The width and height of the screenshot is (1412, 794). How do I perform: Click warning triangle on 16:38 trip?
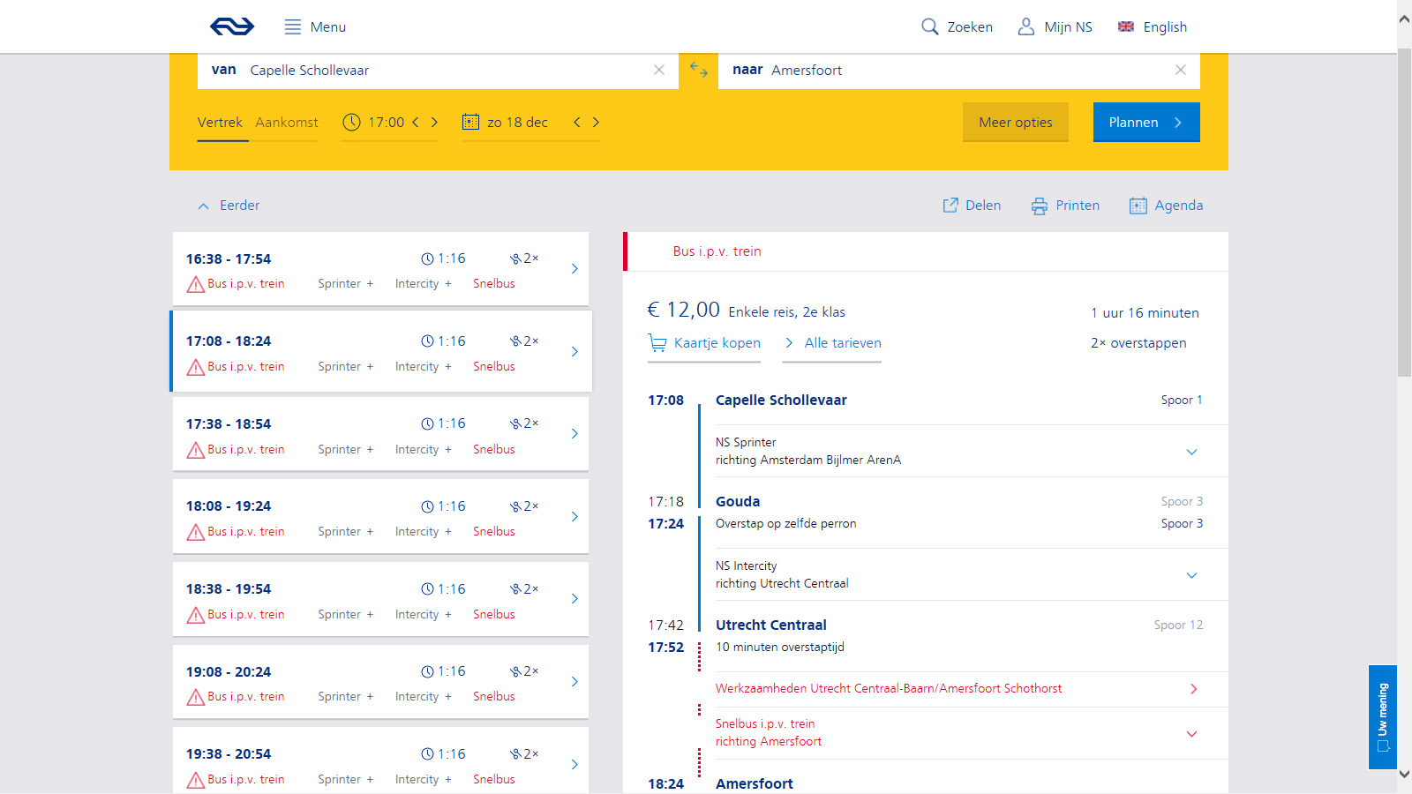coord(196,284)
